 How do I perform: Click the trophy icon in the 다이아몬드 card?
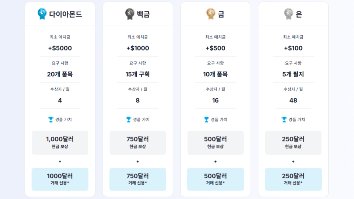click(x=51, y=119)
